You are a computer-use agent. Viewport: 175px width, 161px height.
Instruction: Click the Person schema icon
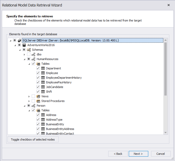click(33, 106)
